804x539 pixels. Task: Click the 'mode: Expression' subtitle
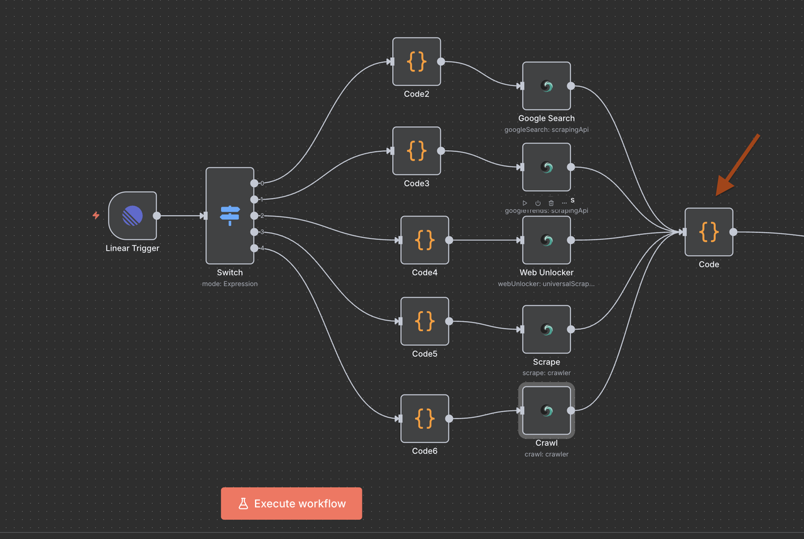click(230, 284)
